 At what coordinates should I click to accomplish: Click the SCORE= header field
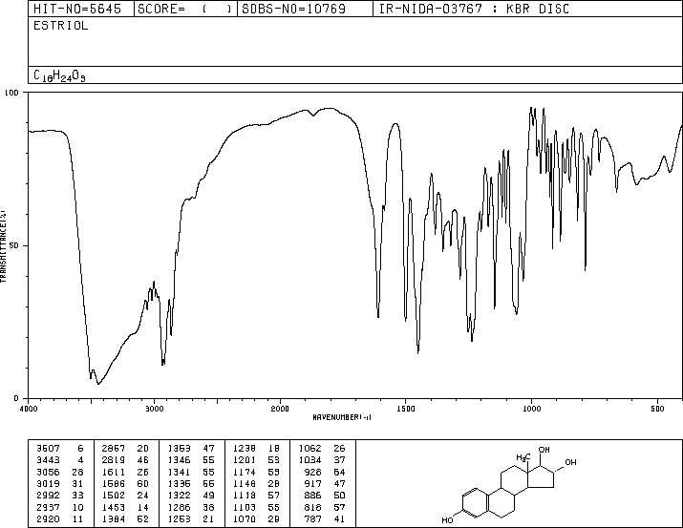(x=185, y=9)
